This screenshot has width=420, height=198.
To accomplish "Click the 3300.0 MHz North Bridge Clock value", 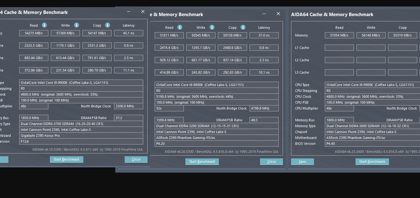I will pyautogui.click(x=129, y=106).
